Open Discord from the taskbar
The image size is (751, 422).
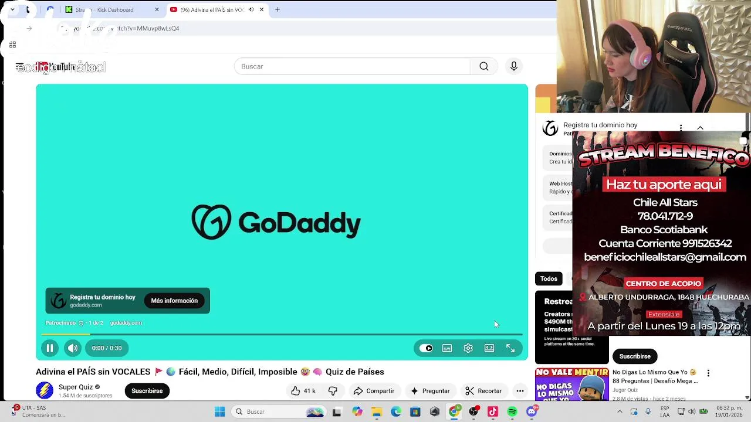pos(532,412)
